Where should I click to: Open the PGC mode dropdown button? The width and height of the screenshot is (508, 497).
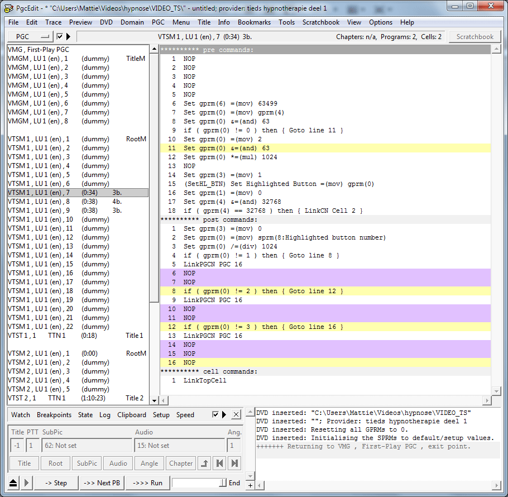coord(30,37)
